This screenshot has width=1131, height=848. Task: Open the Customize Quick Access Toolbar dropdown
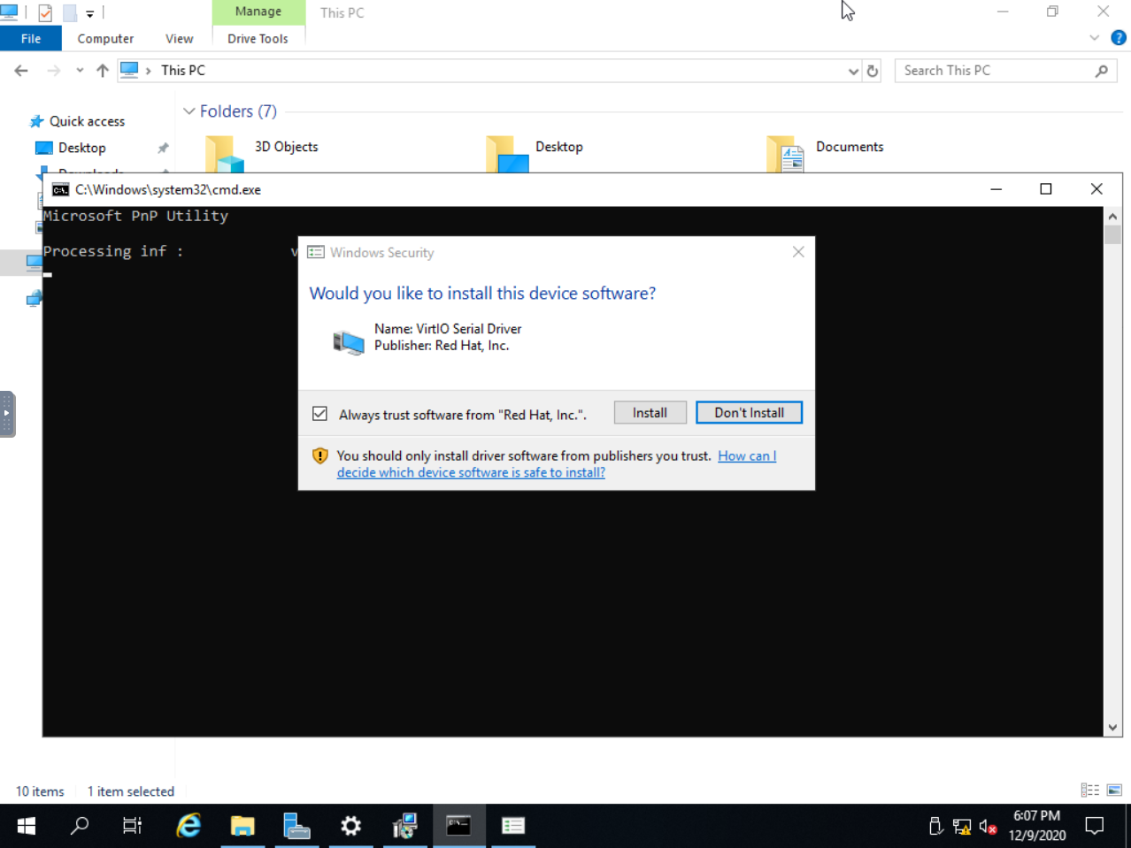pos(90,13)
